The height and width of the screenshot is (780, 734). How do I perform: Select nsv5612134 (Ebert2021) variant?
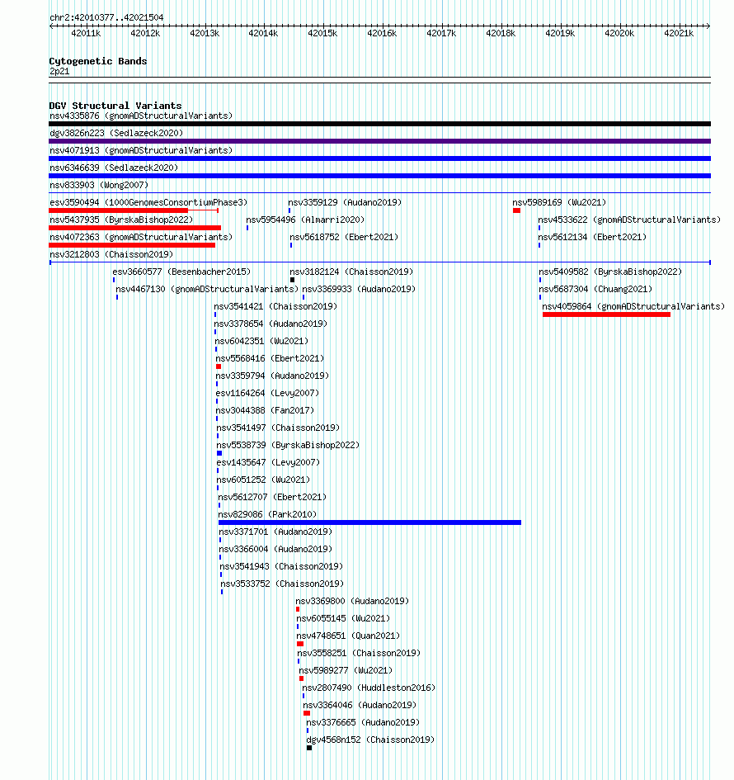592,237
